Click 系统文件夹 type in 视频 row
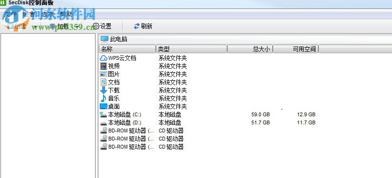Screen dimensions: 392x178 coord(173,66)
